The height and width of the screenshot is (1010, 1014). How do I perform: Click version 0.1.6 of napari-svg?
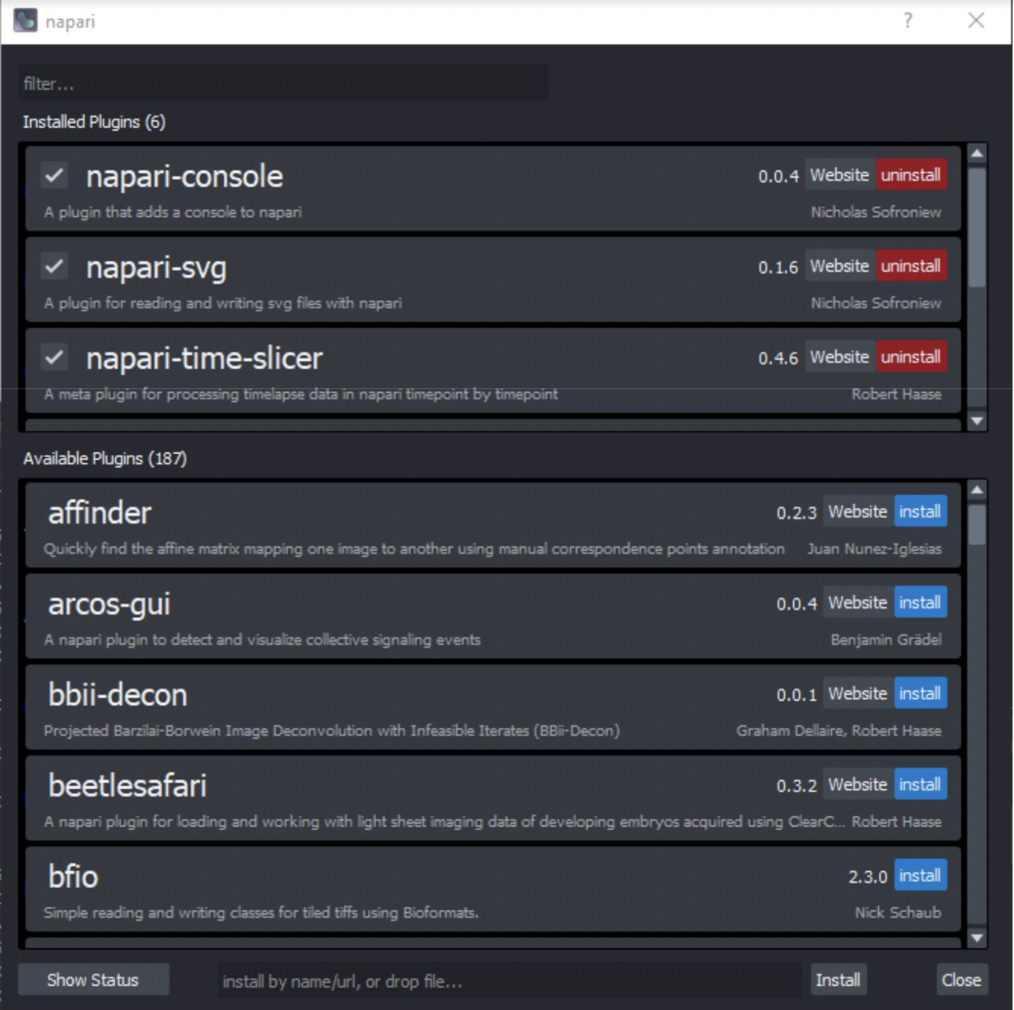(x=778, y=268)
